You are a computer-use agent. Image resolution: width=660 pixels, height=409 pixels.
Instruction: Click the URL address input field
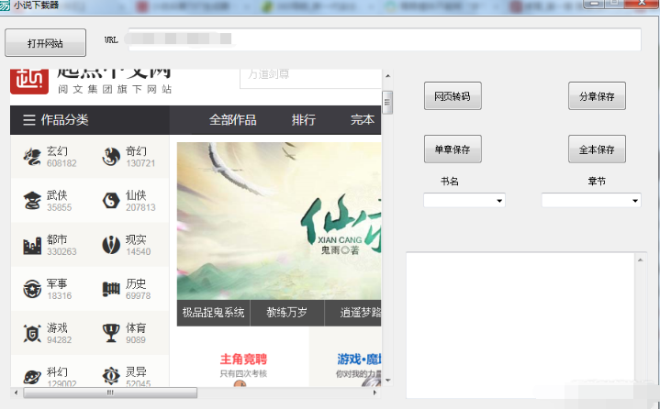(x=385, y=39)
